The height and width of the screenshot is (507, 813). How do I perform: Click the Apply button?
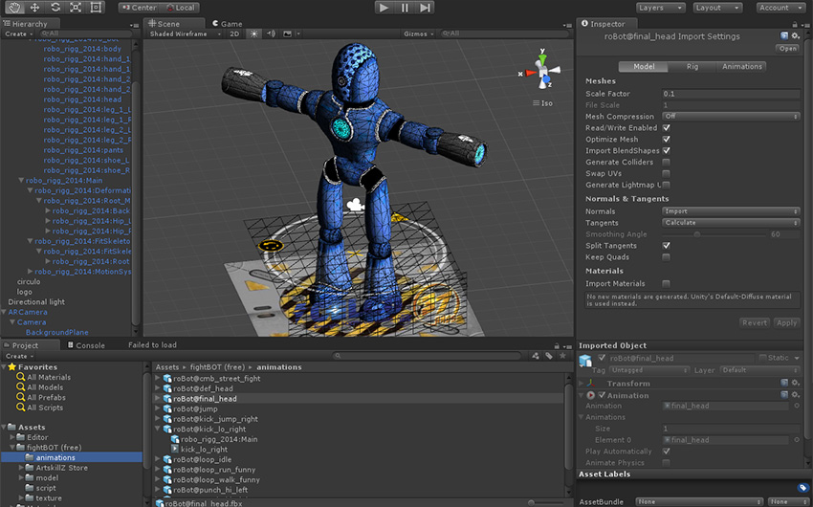[x=786, y=322]
